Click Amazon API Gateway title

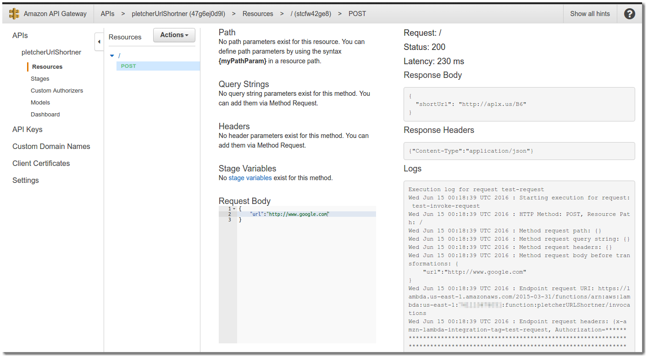pos(55,14)
